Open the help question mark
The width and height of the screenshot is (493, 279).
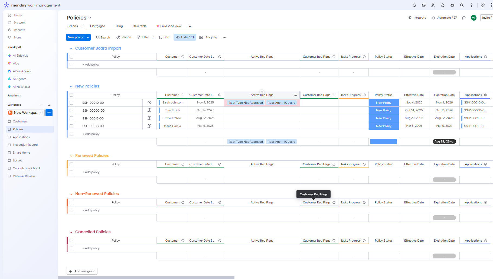471,5
